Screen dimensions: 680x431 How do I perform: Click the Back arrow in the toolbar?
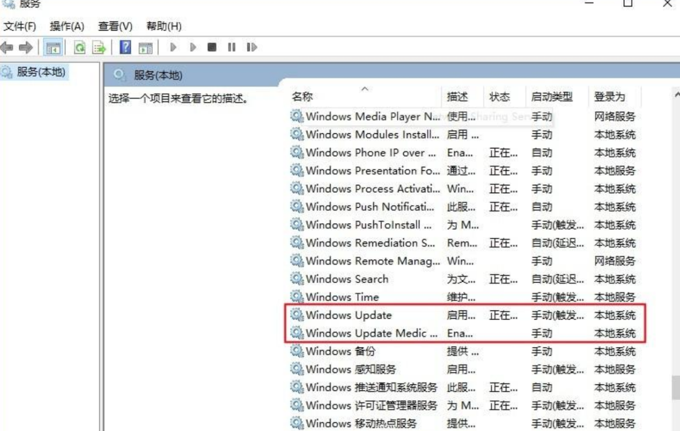(7, 48)
